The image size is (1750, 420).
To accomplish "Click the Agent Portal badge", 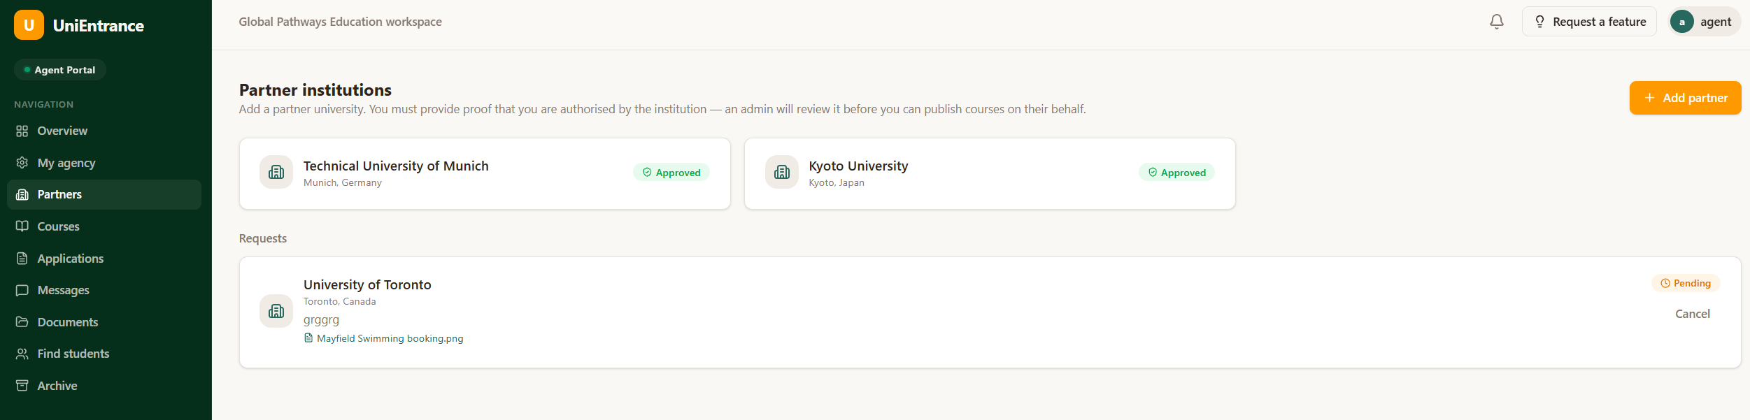I will [60, 70].
